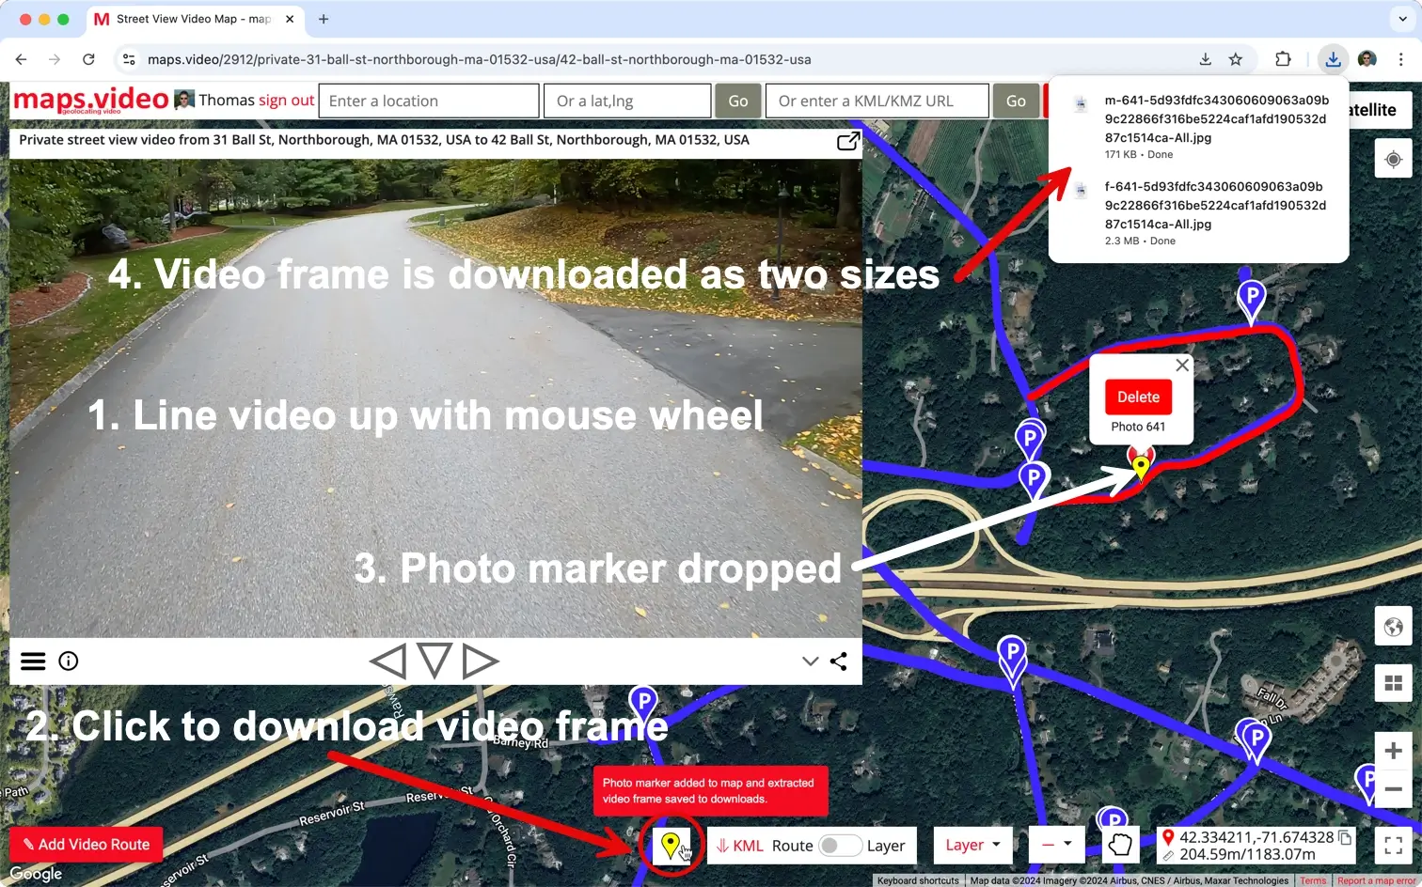Click the Thomas user avatar
1422x887 pixels.
coord(184,100)
